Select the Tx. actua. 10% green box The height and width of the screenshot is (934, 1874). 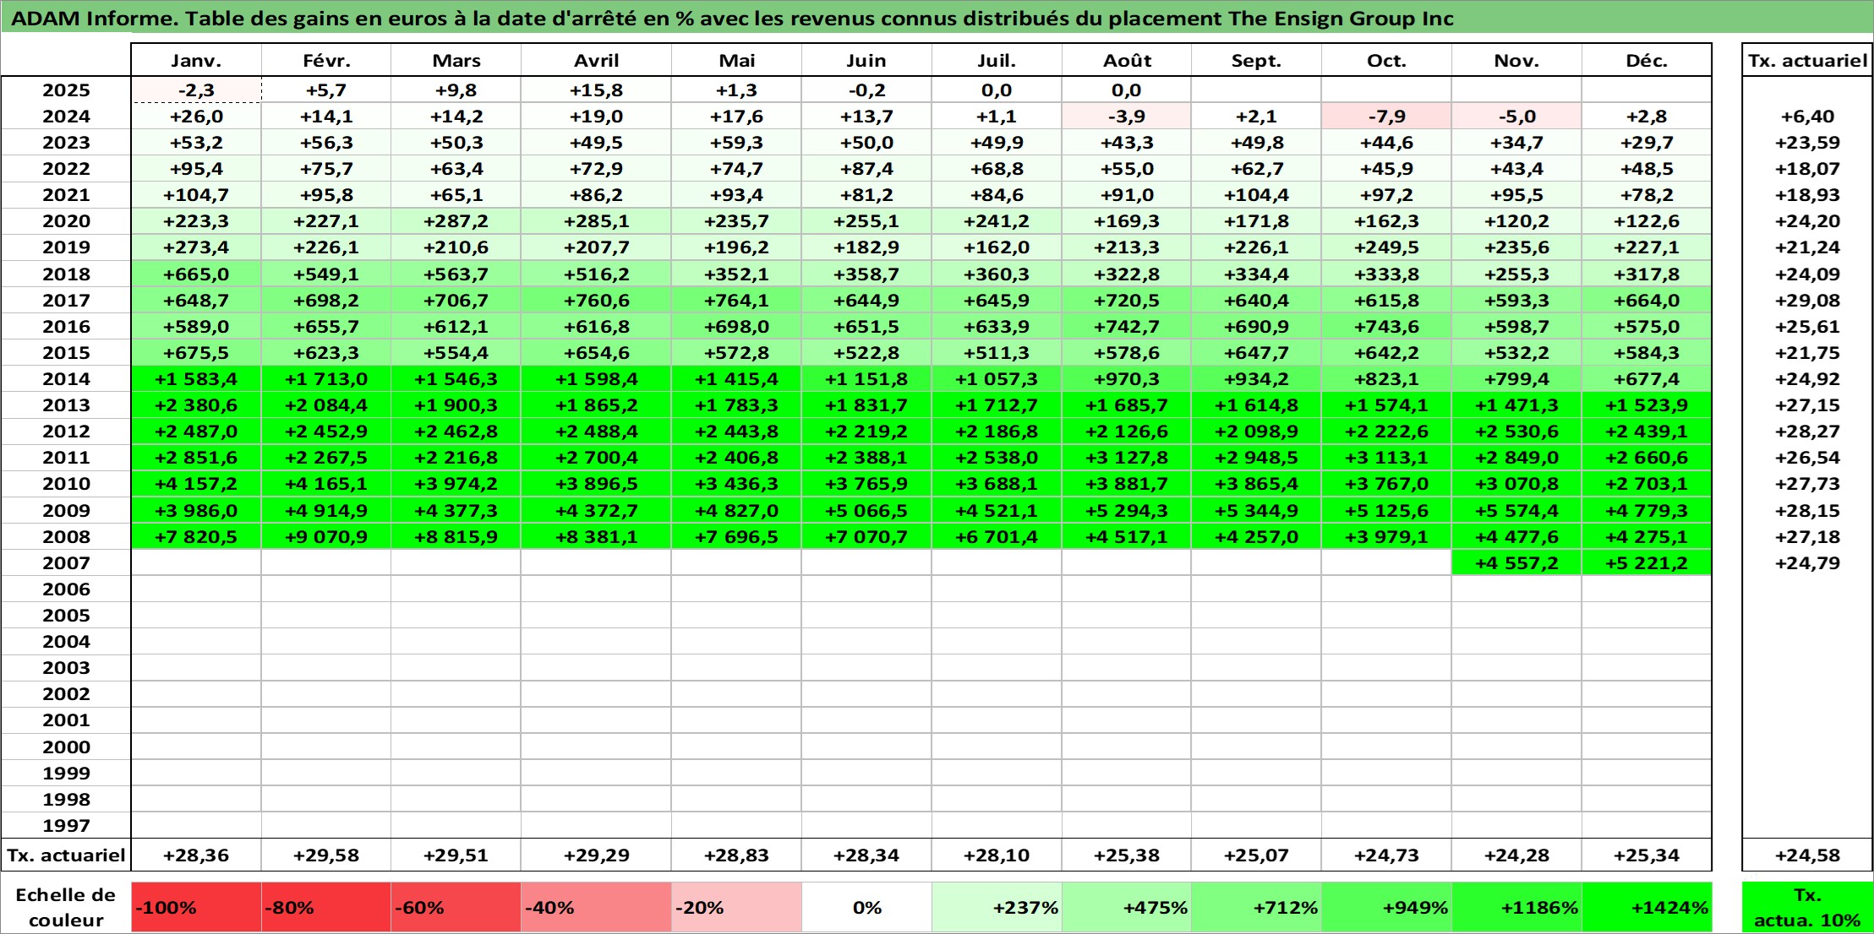coord(1807,908)
